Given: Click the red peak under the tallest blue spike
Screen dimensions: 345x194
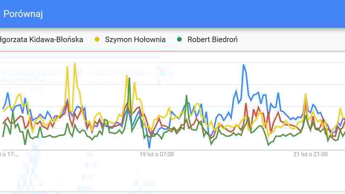Looking at the screenshot, I should coord(246,104).
